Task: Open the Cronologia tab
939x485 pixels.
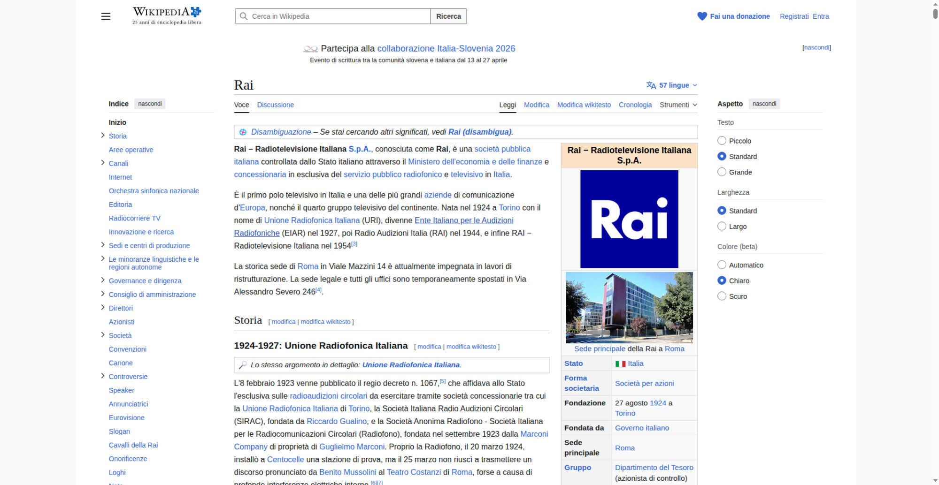Action: (635, 105)
